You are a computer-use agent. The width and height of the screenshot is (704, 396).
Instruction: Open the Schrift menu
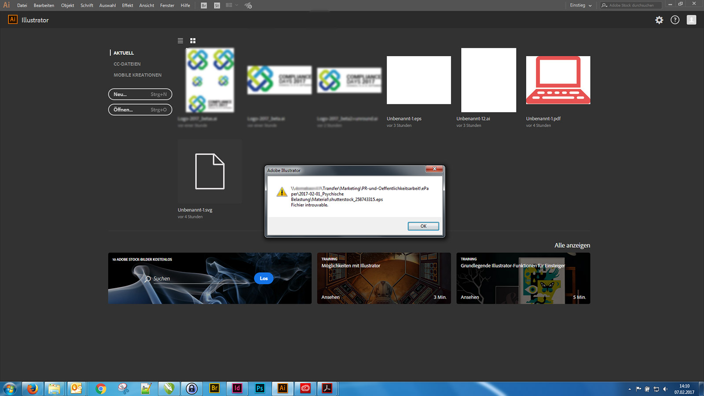click(87, 5)
